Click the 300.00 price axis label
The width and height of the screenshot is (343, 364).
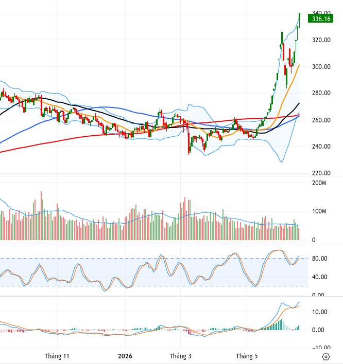321,67
